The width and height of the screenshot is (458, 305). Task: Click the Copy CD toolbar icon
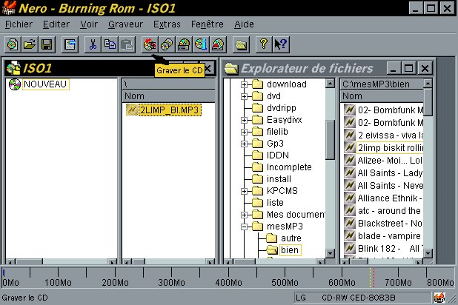[x=167, y=44]
